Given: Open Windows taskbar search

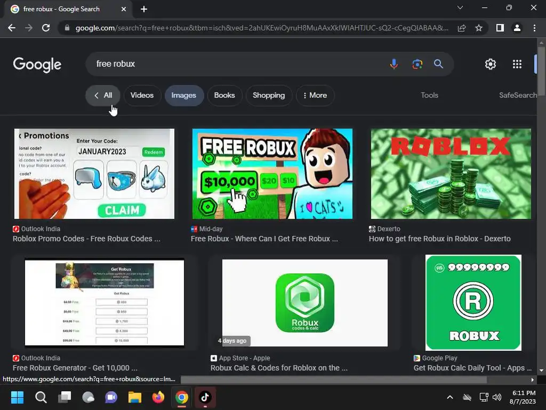Looking at the screenshot, I should [41, 397].
